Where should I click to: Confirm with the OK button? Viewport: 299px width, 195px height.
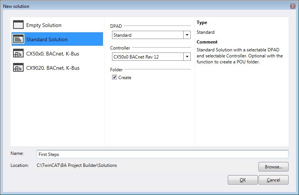[242, 180]
